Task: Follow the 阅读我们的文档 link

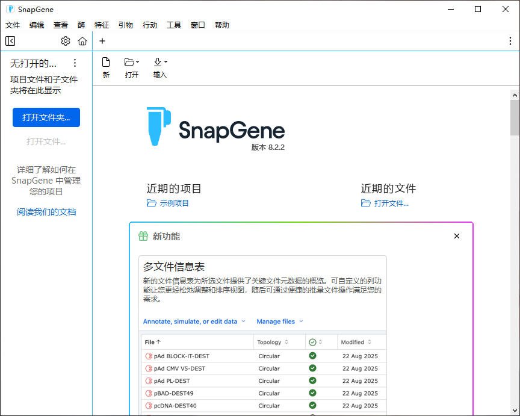Action: [x=46, y=212]
